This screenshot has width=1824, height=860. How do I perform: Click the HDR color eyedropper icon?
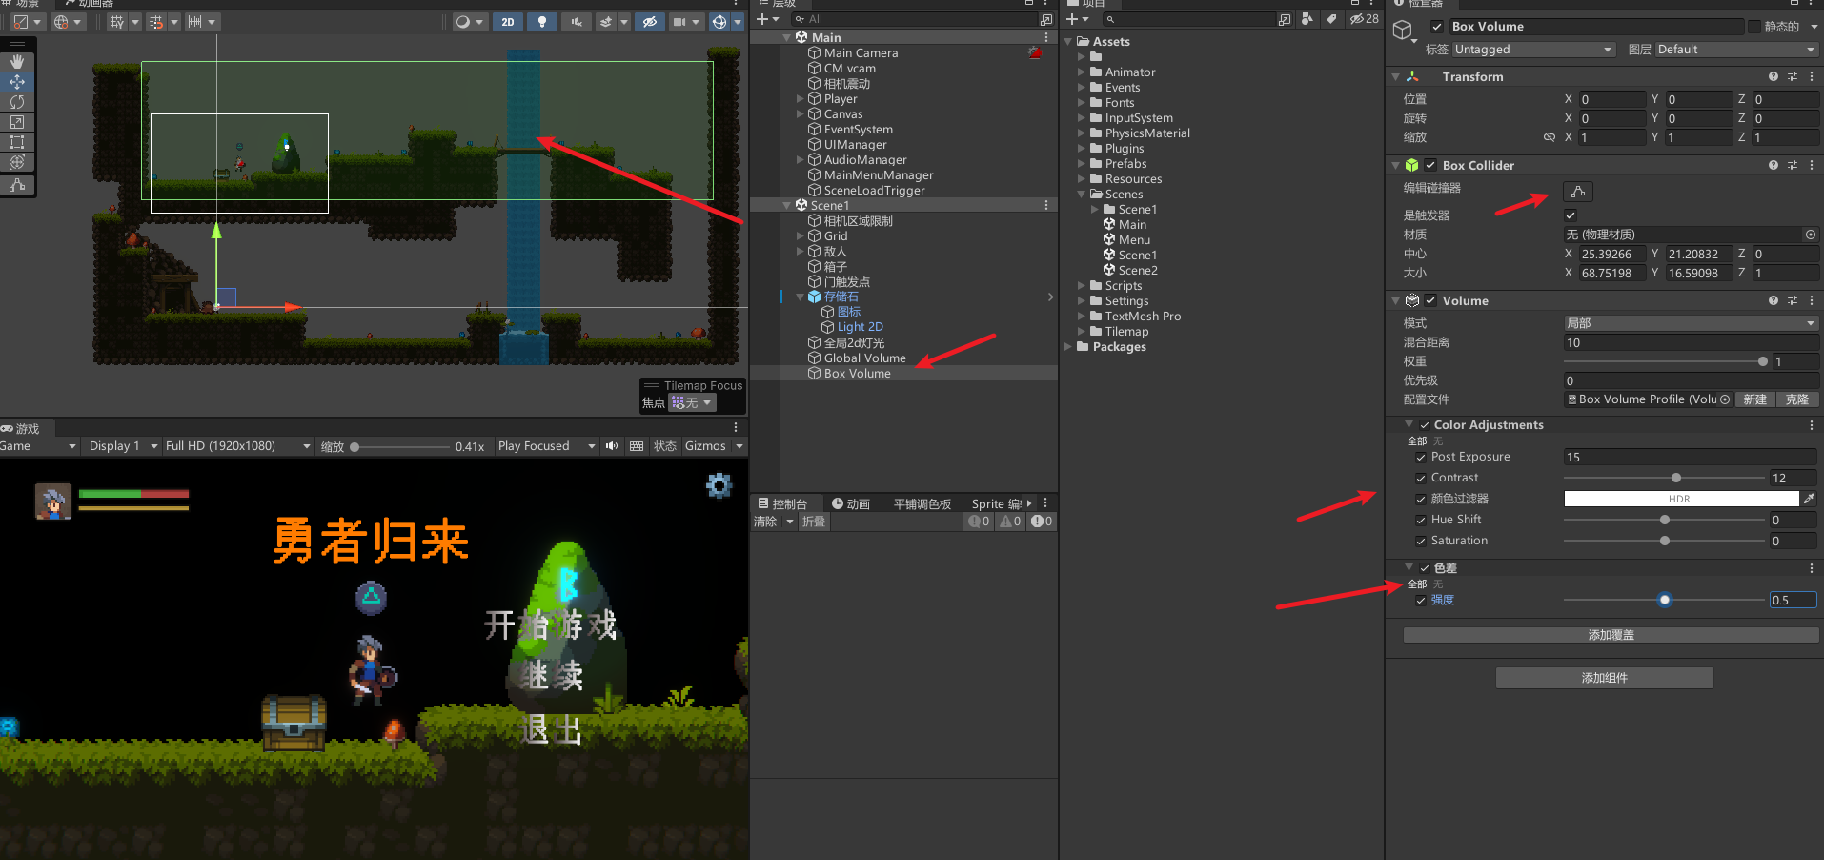[x=1809, y=499]
